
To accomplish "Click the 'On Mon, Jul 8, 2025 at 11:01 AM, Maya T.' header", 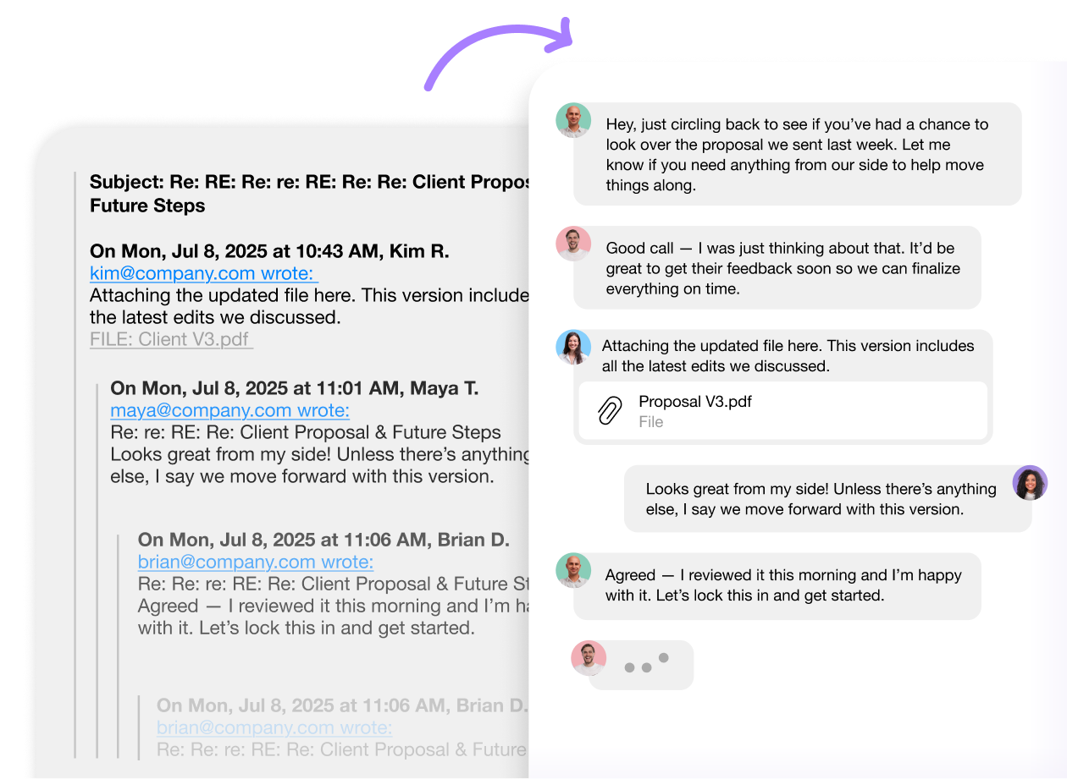I will pos(294,388).
